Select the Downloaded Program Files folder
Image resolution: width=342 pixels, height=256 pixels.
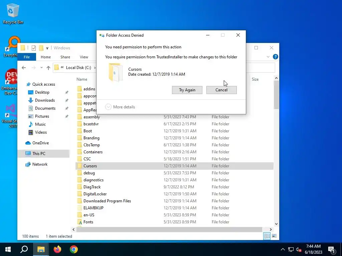pyautogui.click(x=107, y=201)
